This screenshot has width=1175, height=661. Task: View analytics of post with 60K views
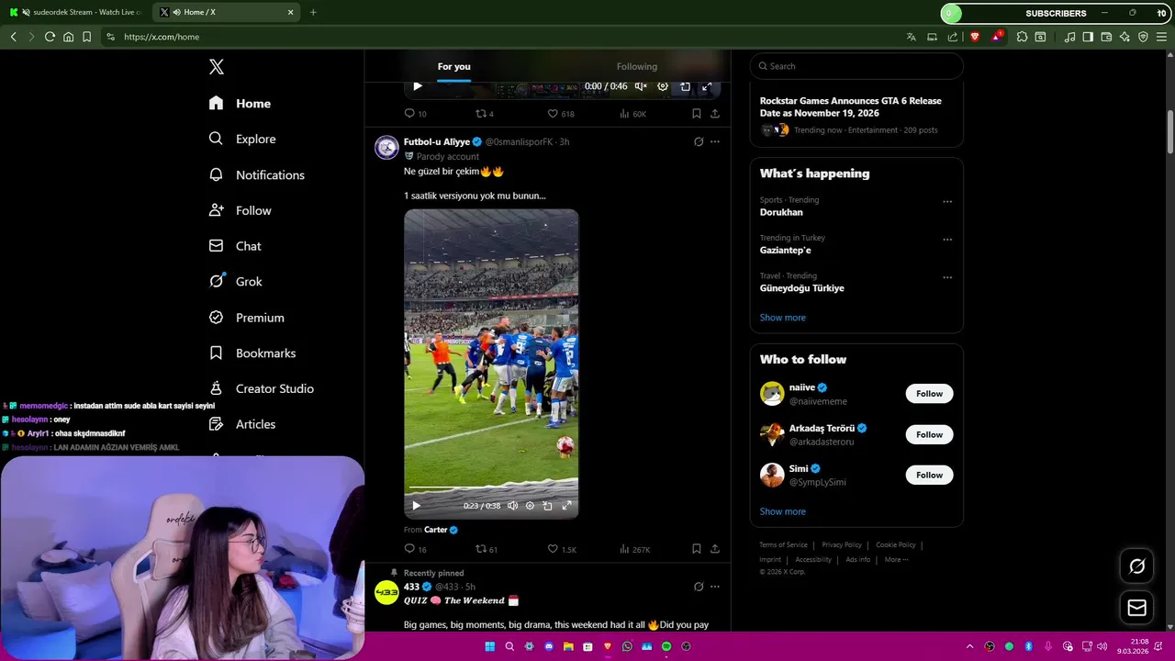[x=632, y=114]
